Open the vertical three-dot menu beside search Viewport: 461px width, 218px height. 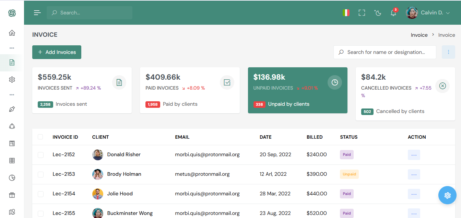point(448,52)
